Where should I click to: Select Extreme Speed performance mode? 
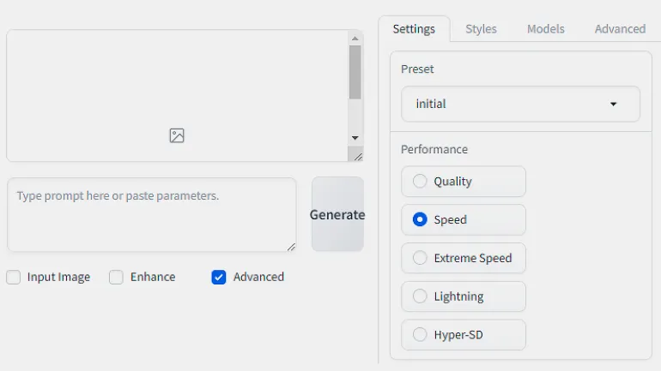[420, 258]
